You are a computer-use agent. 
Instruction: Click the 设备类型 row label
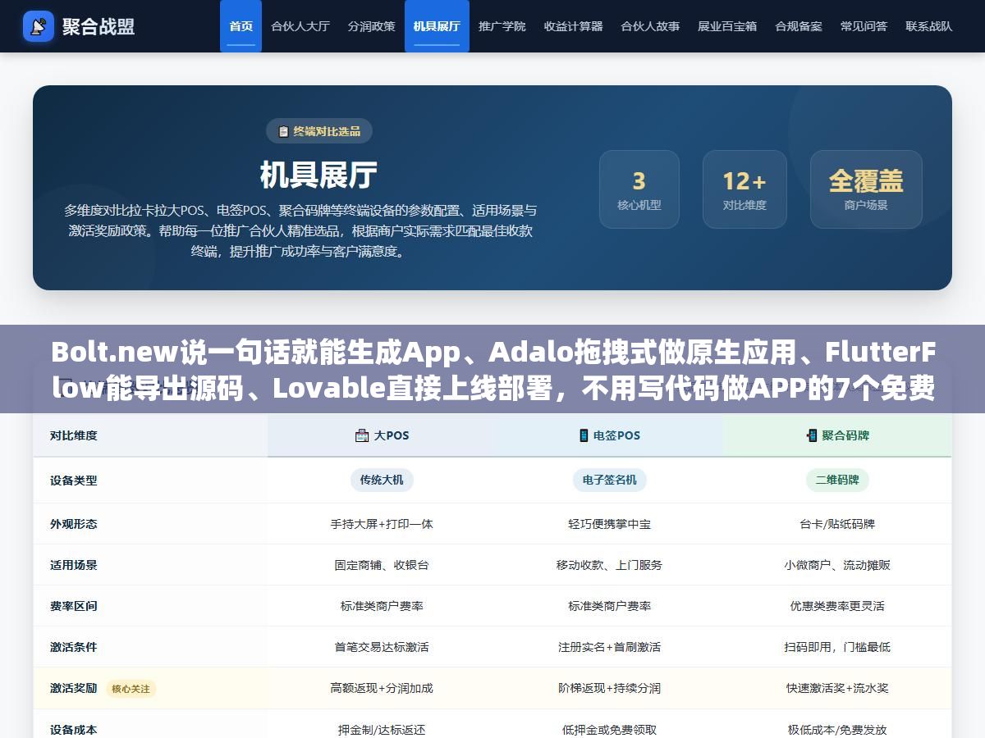coord(74,481)
